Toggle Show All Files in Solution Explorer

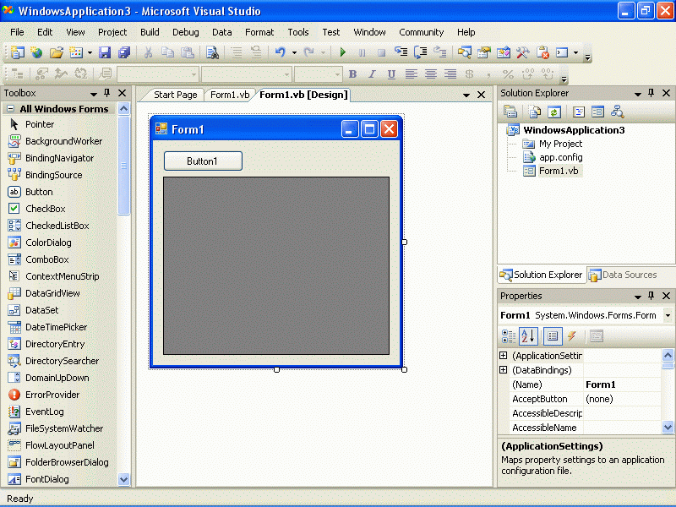pyautogui.click(x=535, y=112)
